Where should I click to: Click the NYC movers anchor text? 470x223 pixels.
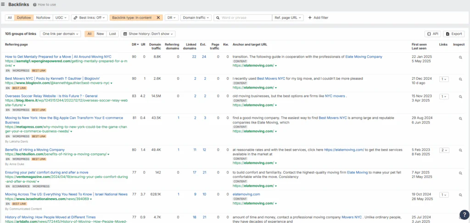[335, 96]
